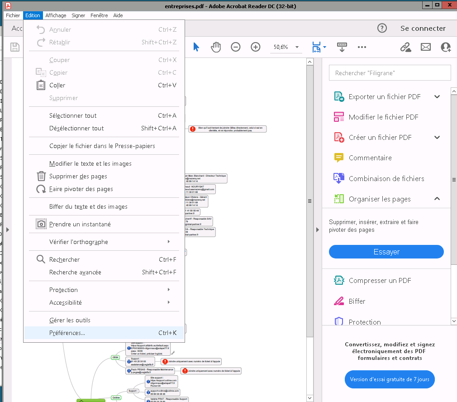Viewport: 457px width, 402px height.
Task: Choose Modifier le texte et les images
Action: pos(104,163)
